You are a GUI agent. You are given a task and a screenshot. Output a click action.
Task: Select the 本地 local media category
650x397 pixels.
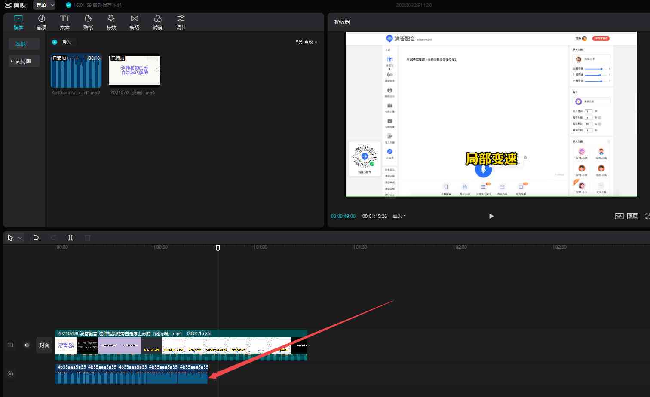[x=24, y=44]
